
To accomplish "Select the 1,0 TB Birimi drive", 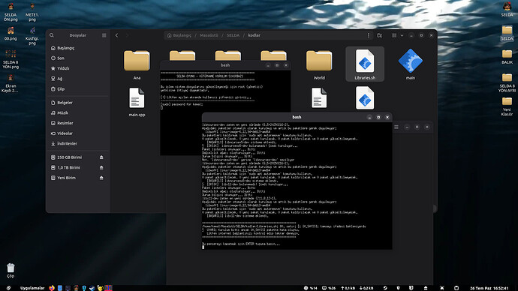I will click(78, 168).
